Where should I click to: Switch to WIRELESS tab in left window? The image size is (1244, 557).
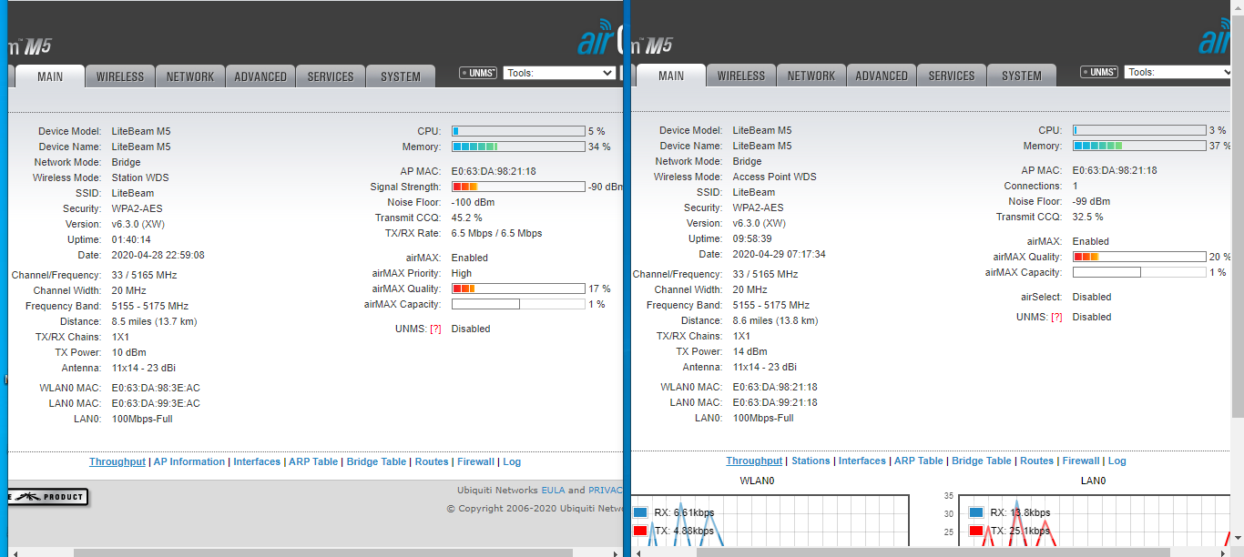point(120,76)
